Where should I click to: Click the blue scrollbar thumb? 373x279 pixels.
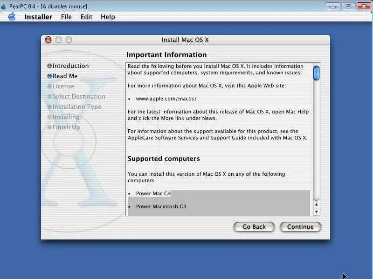pyautogui.click(x=316, y=73)
